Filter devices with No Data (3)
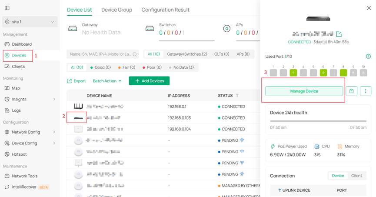Screen dimensions: 376x197 [x=181, y=67]
